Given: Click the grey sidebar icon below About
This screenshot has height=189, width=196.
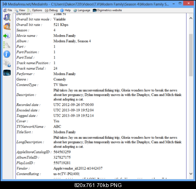Looking at the screenshot, I should click(7, 63).
